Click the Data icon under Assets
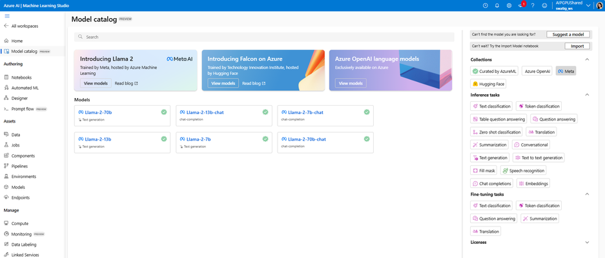Image resolution: width=605 pixels, height=258 pixels. 6,135
